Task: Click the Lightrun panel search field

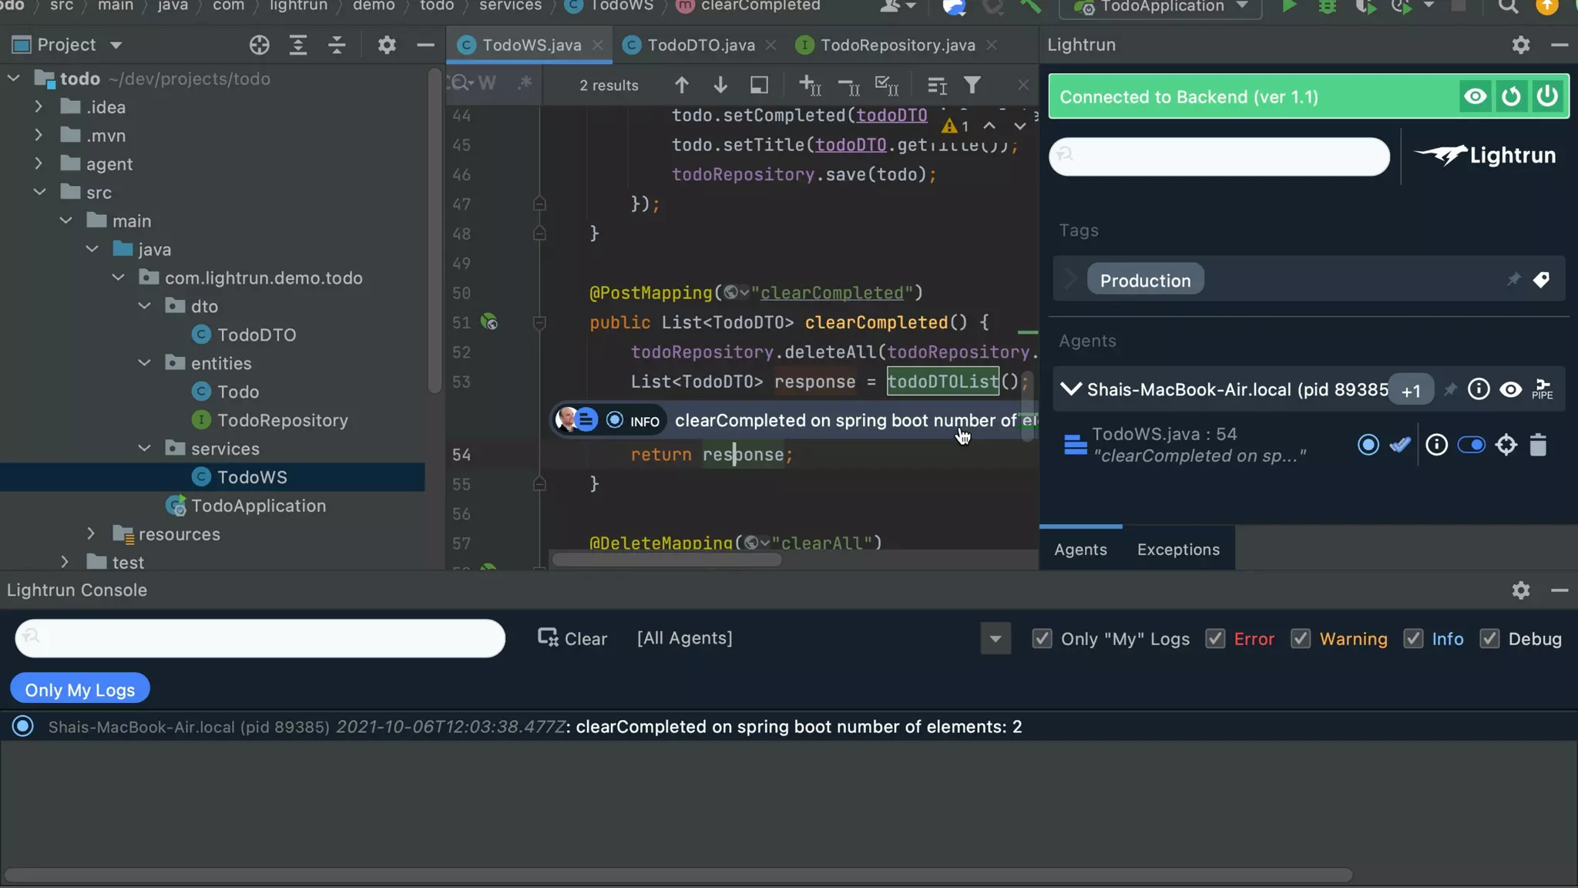Action: 1219,156
